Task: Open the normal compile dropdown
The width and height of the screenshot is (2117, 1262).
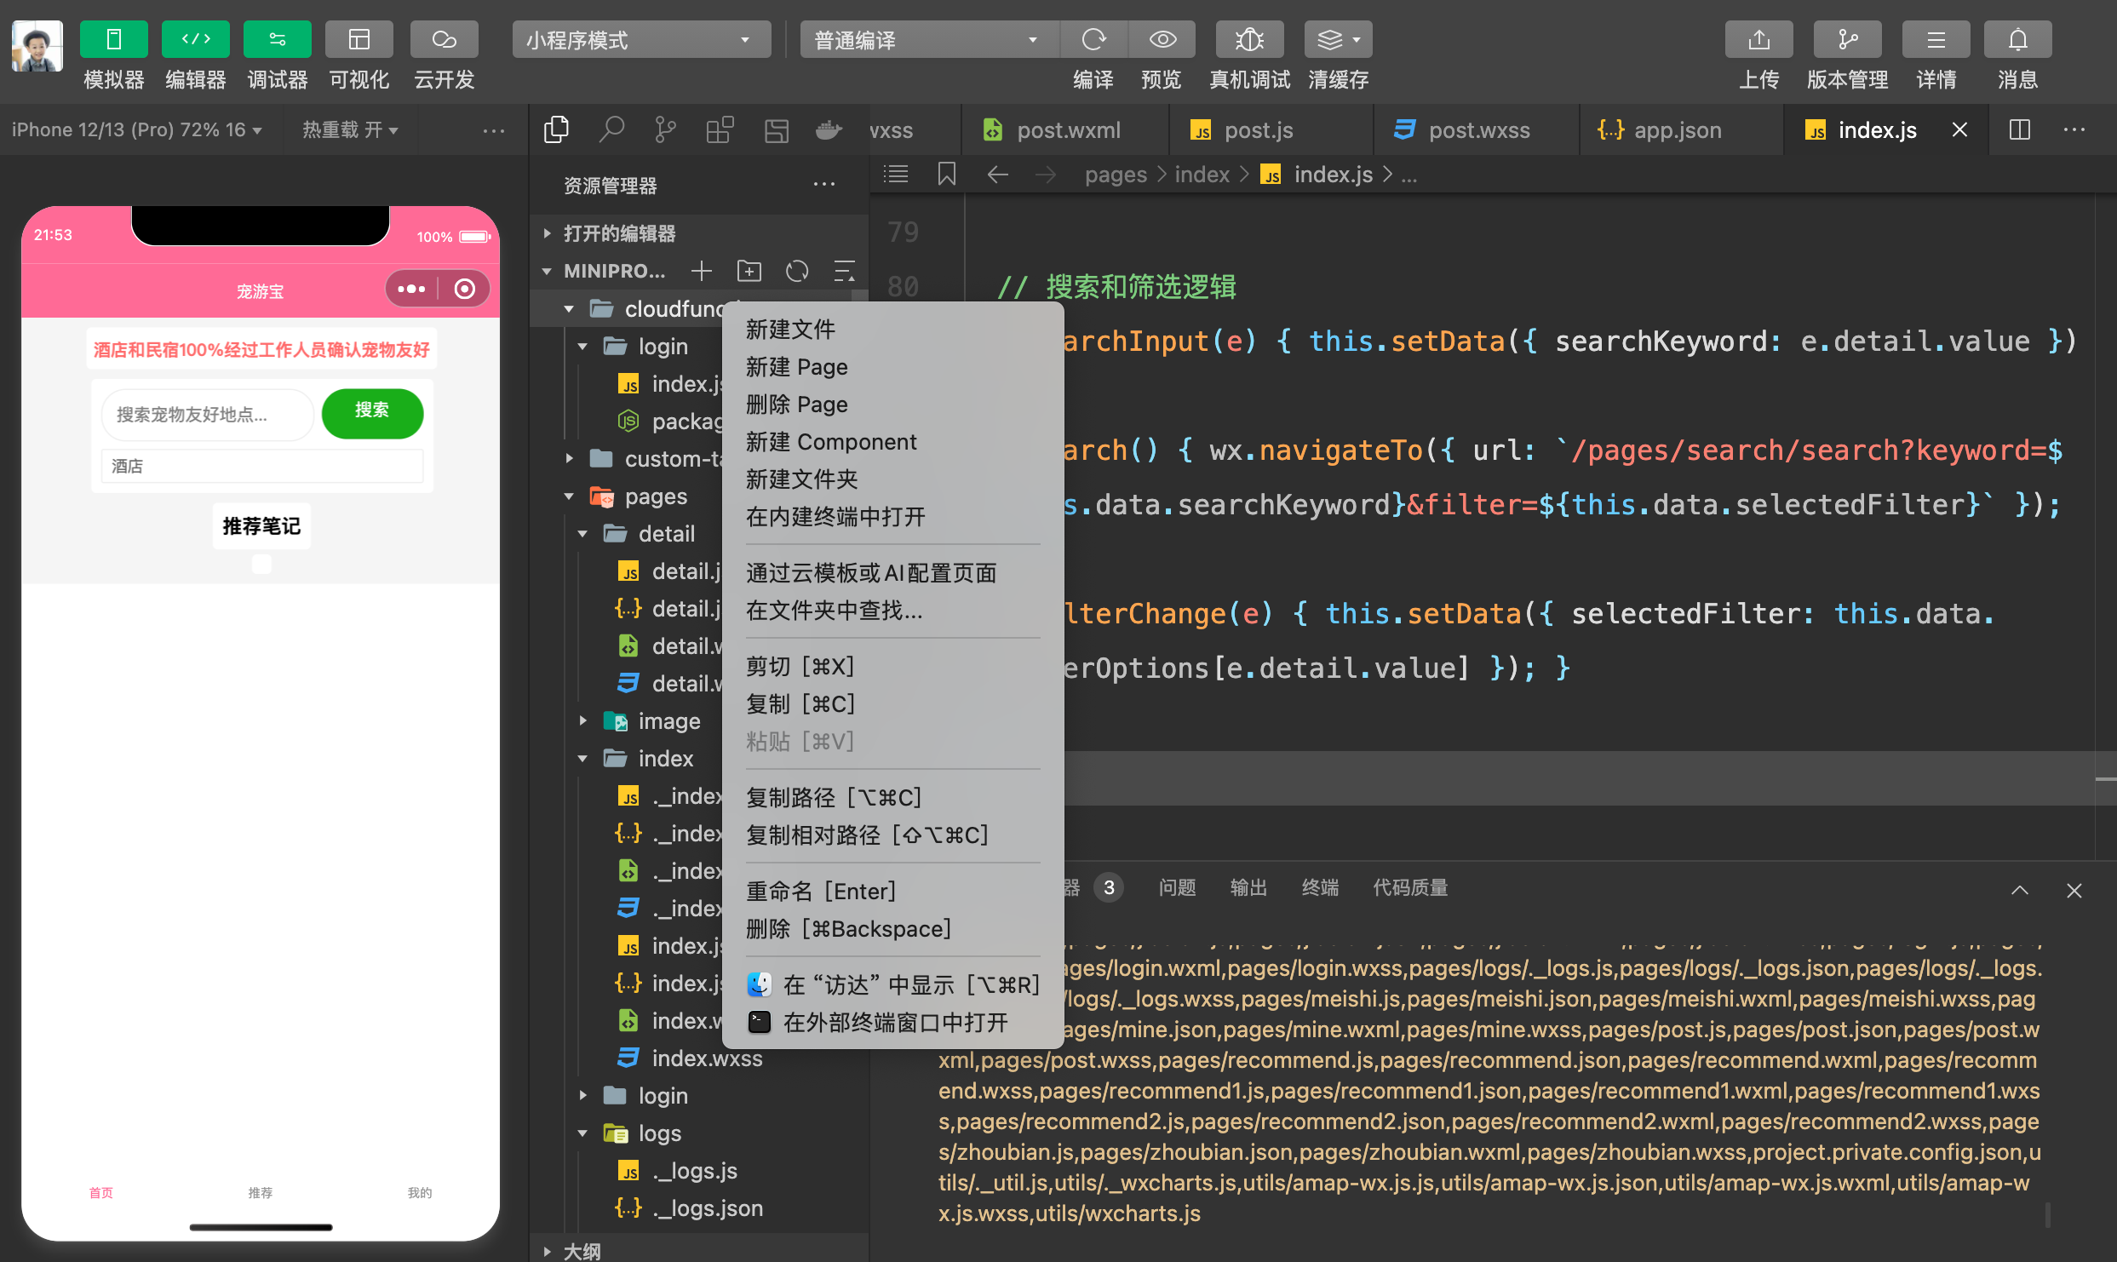Action: [x=928, y=39]
